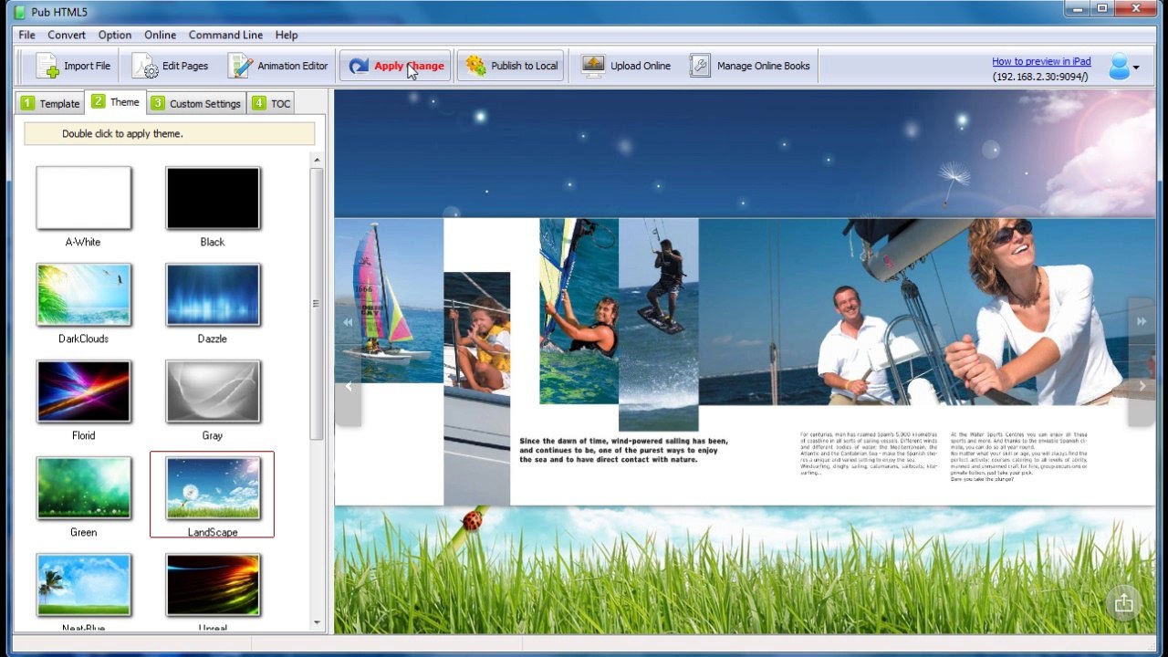
Task: Click the sailing catamaran photo in preview
Action: pos(390,300)
